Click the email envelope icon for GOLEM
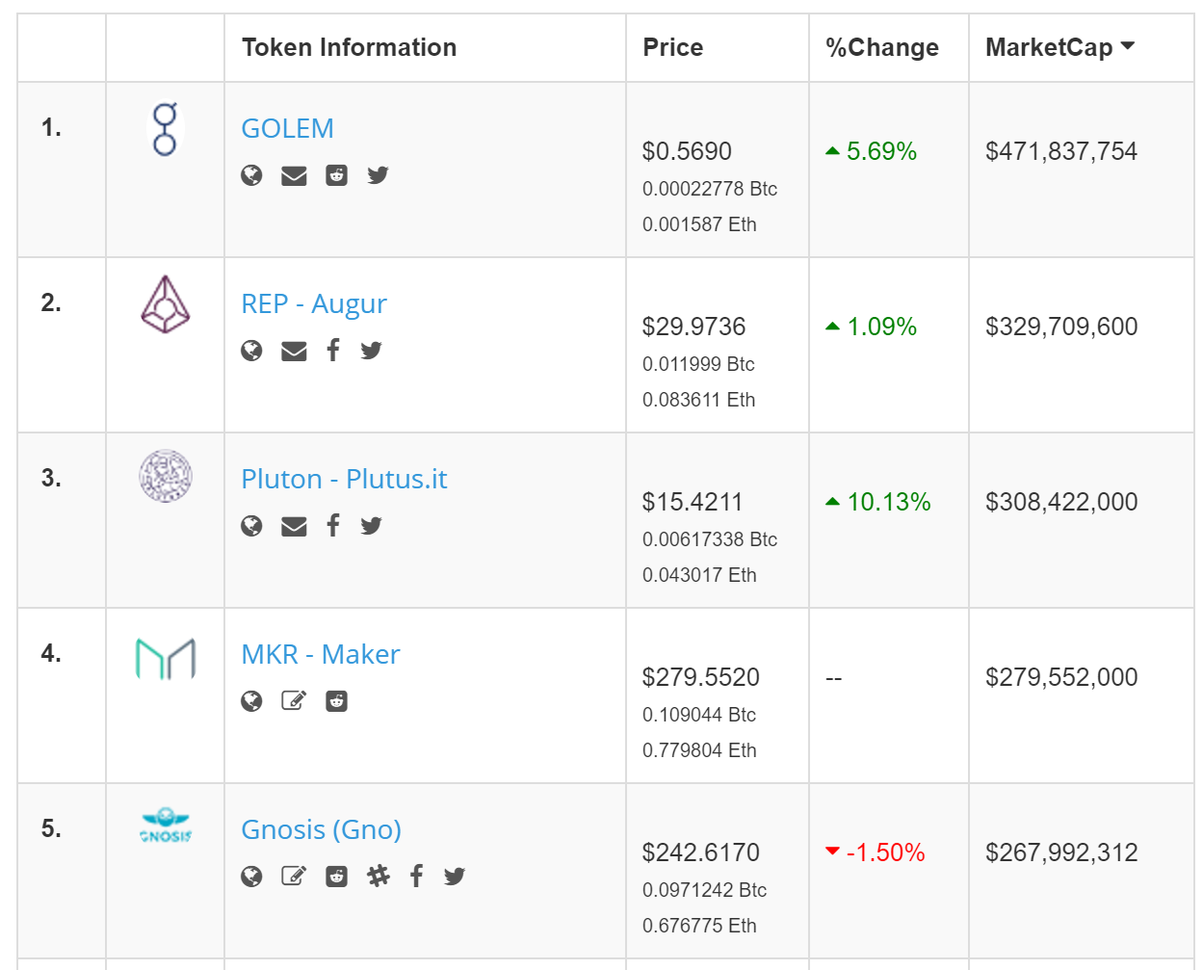 (x=294, y=174)
